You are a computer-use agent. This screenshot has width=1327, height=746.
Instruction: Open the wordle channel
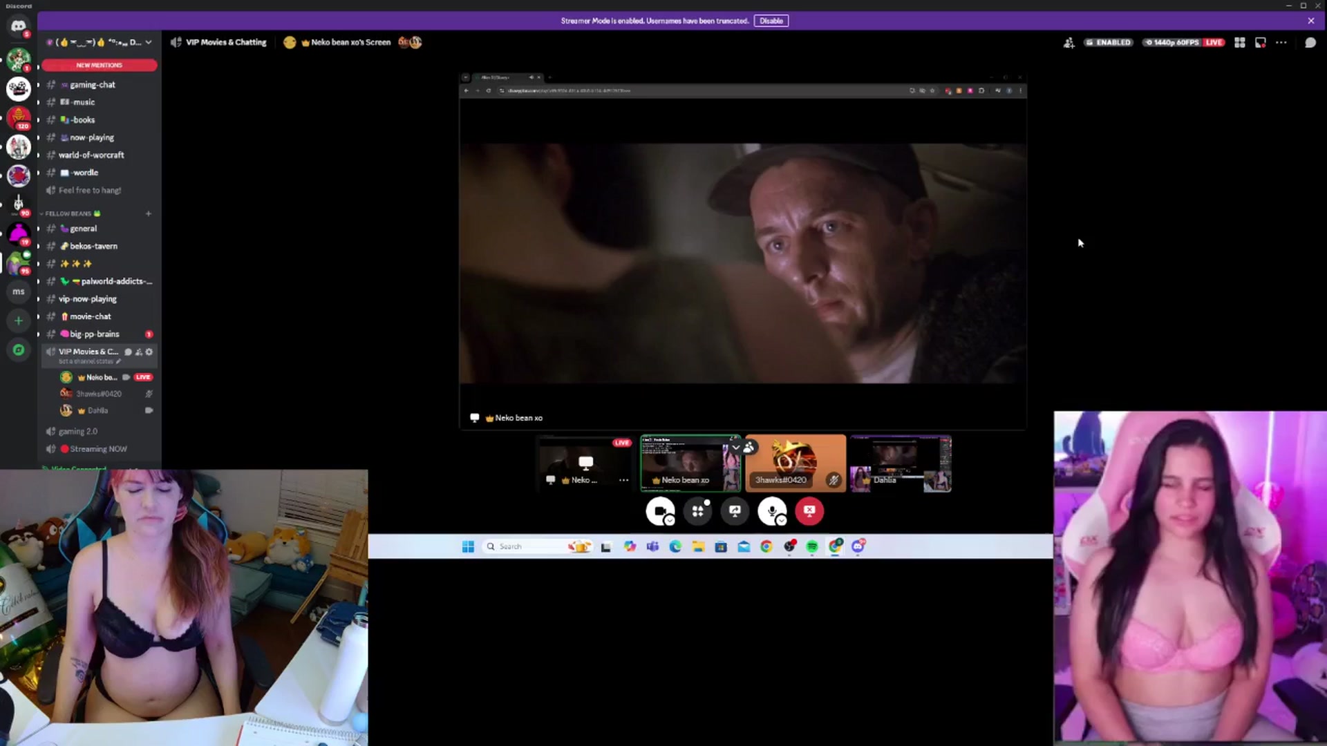coord(99,173)
